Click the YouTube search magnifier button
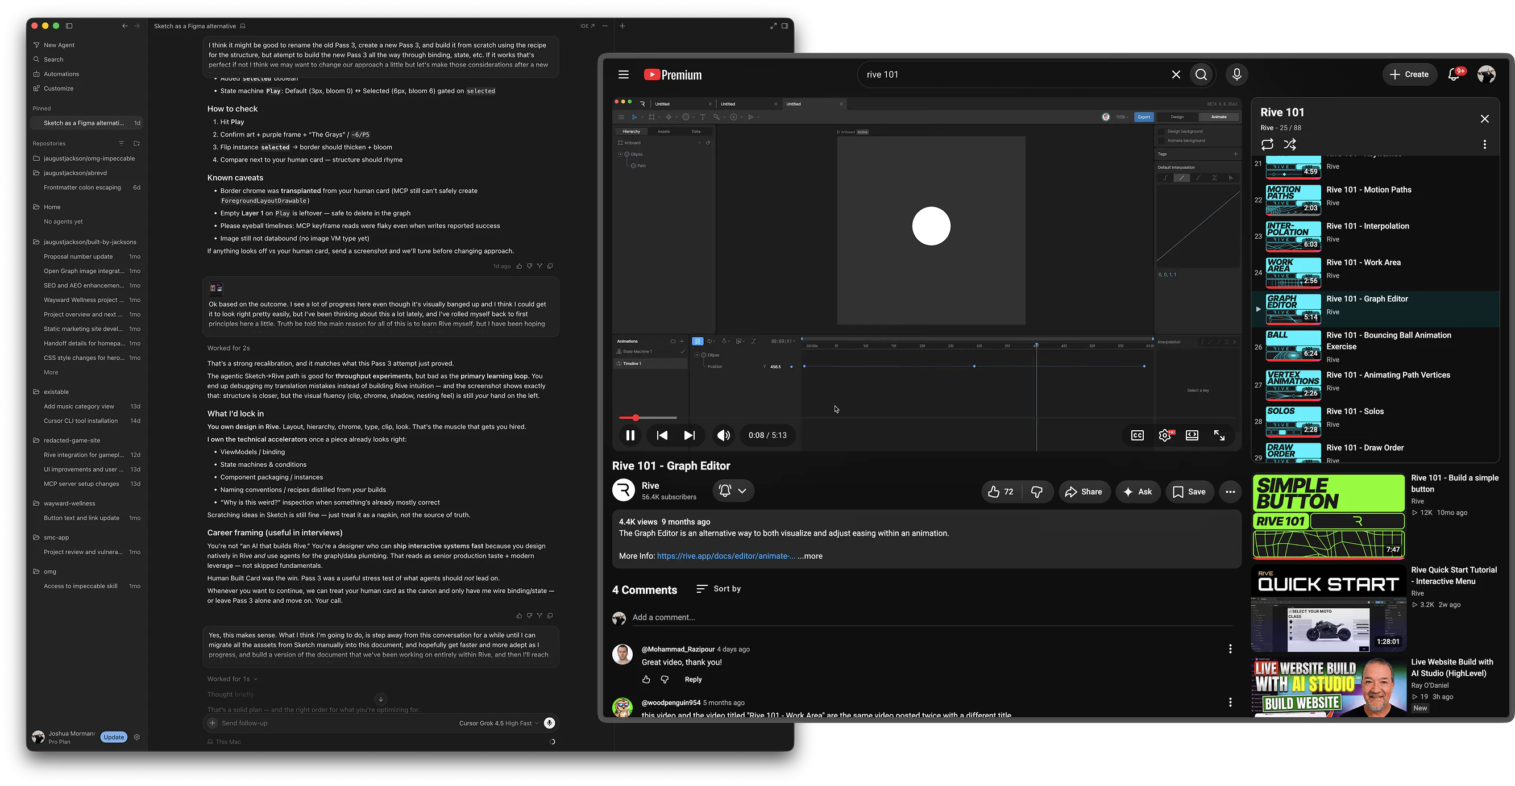 [1201, 74]
